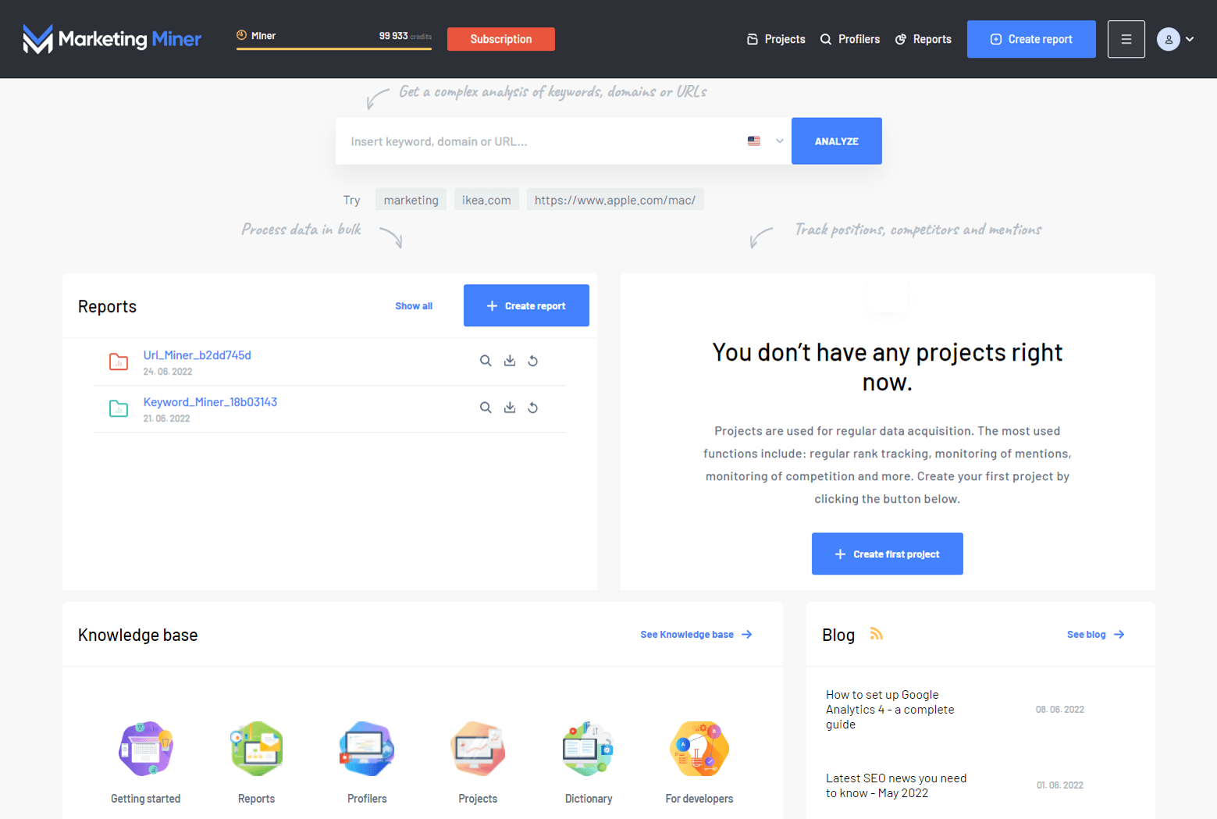Download the Keyword_Miner_18b03143 report

tap(510, 408)
